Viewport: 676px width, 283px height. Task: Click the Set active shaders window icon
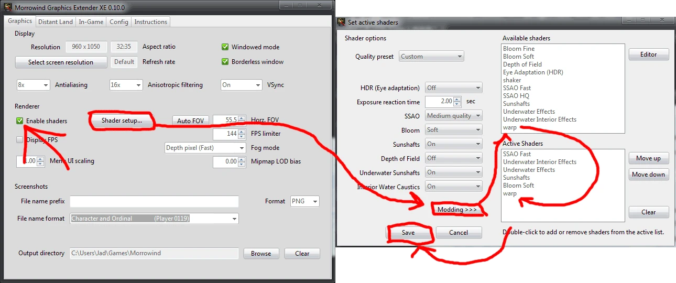pos(342,23)
